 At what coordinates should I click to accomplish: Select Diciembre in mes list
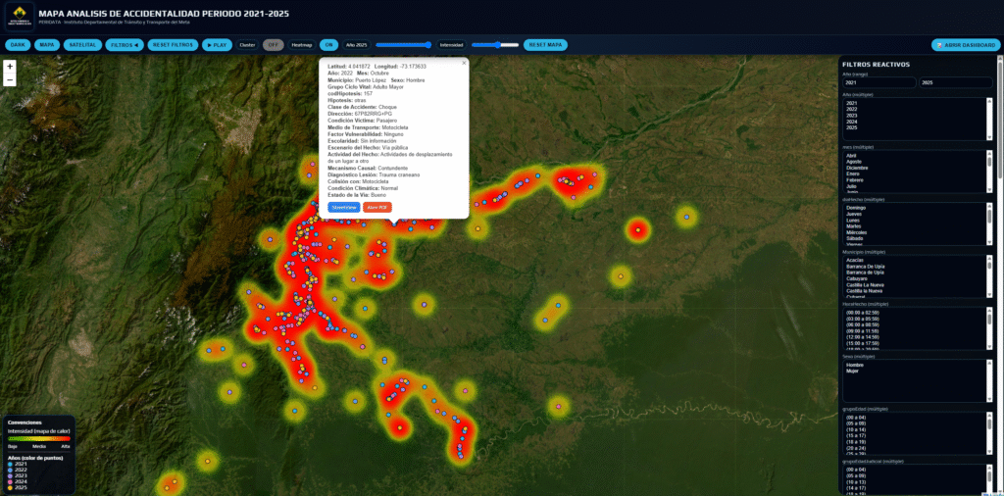click(915, 168)
